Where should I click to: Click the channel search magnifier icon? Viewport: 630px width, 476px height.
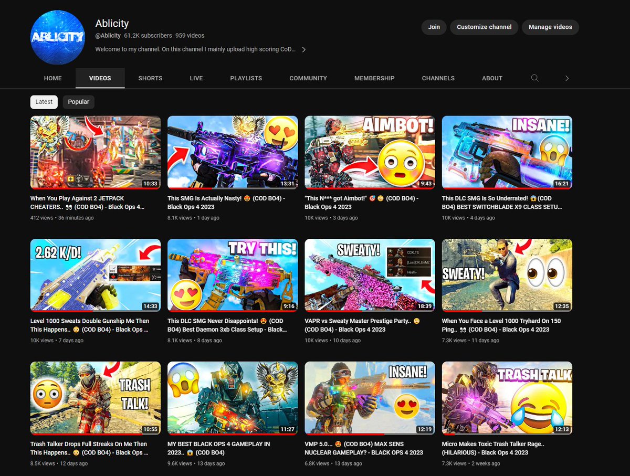coord(534,78)
